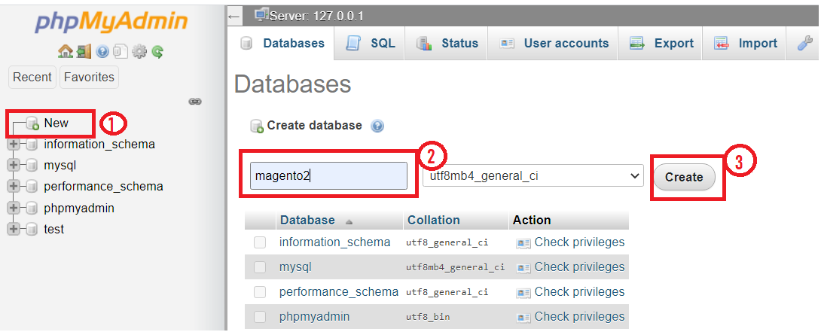Screen dimensions: 821x332
Task: Sort by Collation column header
Action: (x=434, y=220)
